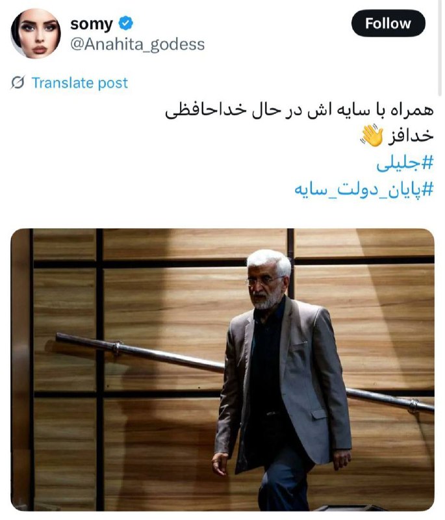Screen dimensions: 445x520
Task: Click the blue verified checkmark badge
Action: (x=126, y=23)
